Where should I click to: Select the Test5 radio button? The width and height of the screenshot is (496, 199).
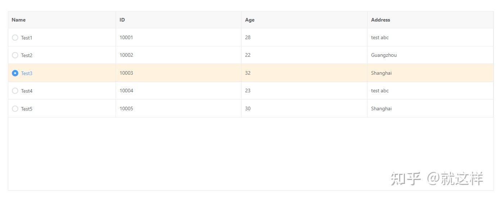[x=15, y=108]
